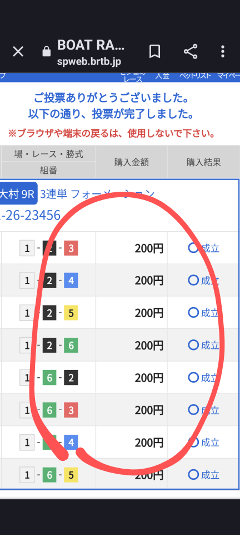
Task: Open the share icon in top bar
Action: point(191,52)
